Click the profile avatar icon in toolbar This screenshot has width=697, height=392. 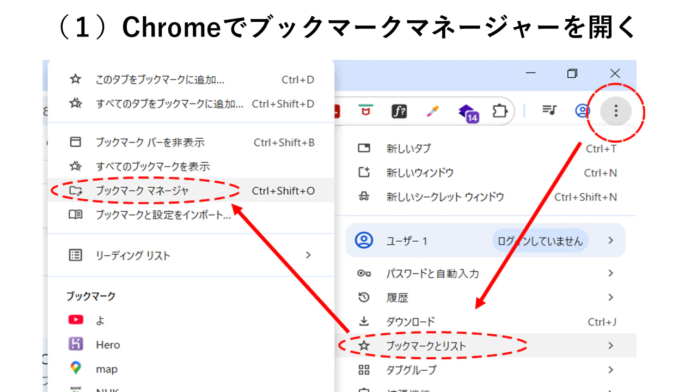pyautogui.click(x=582, y=111)
